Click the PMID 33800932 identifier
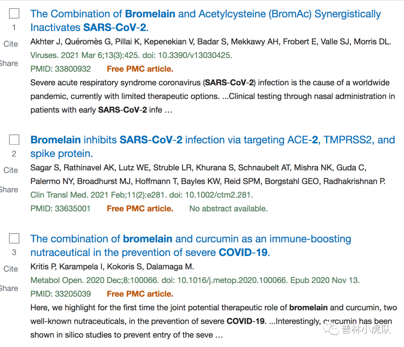This screenshot has width=404, height=347. click(x=61, y=69)
